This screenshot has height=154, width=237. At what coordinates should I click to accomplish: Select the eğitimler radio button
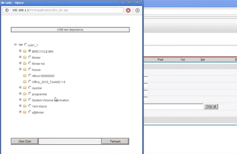30,112
